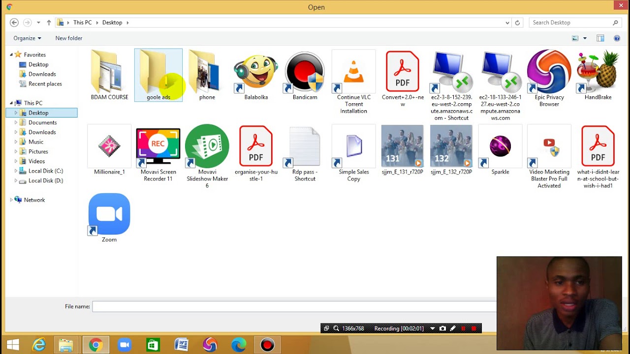This screenshot has height=354, width=630.
Task: Open address bar previous locations dropdown
Action: tap(507, 23)
